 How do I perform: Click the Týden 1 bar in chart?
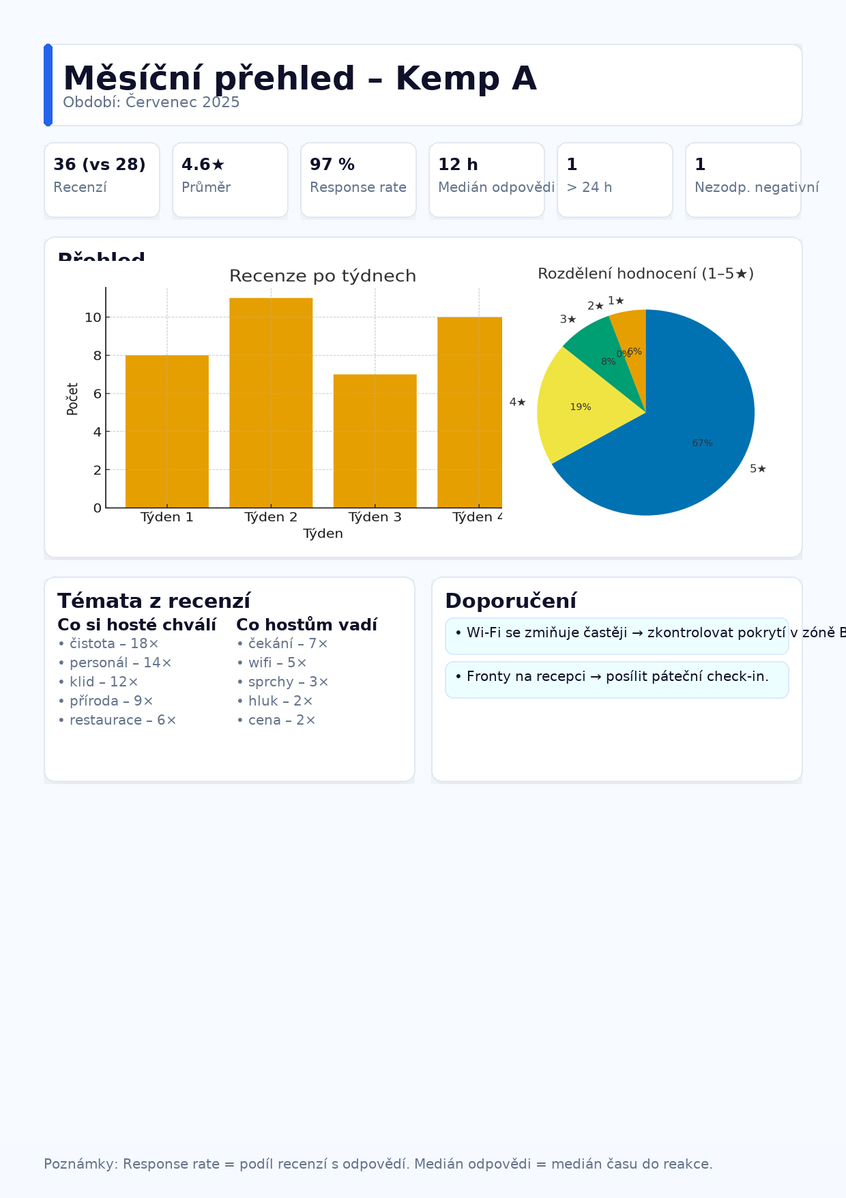[x=167, y=431]
